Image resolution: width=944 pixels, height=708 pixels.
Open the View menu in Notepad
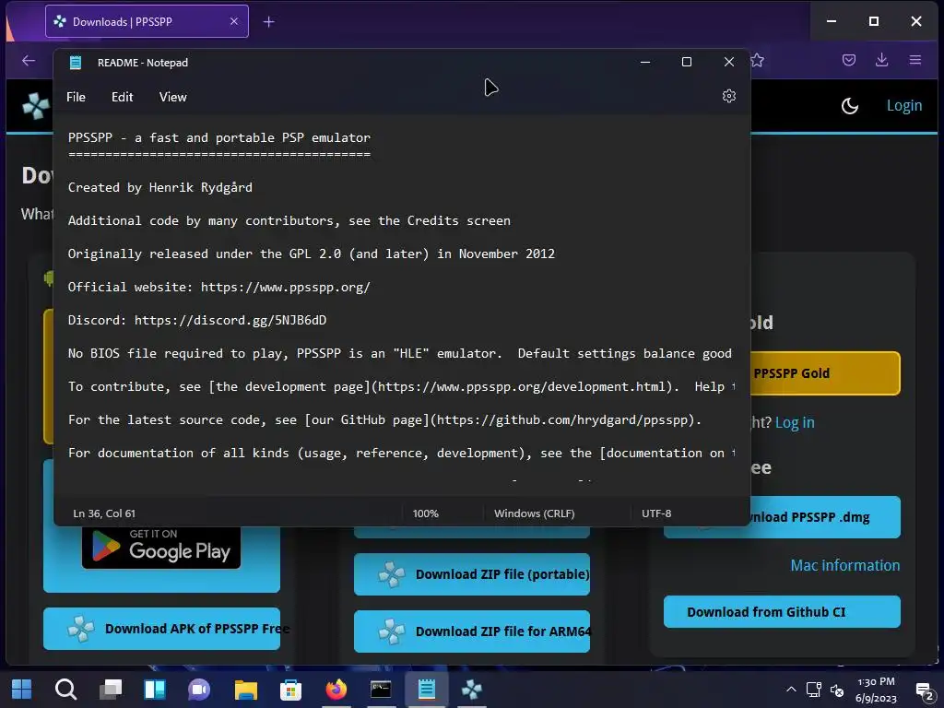click(172, 97)
